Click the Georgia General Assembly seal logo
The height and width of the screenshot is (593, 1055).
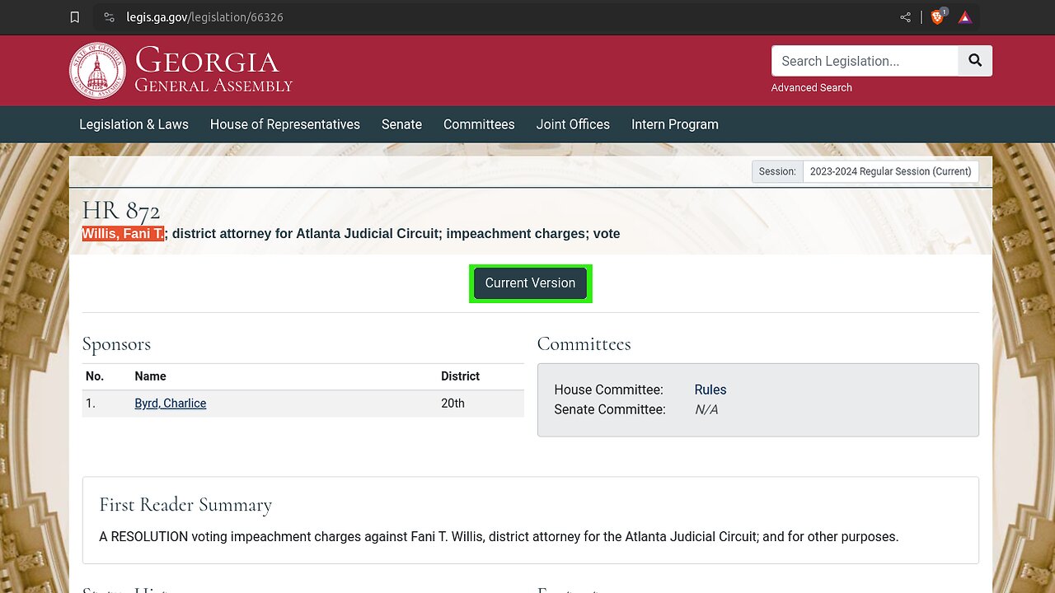pyautogui.click(x=97, y=71)
